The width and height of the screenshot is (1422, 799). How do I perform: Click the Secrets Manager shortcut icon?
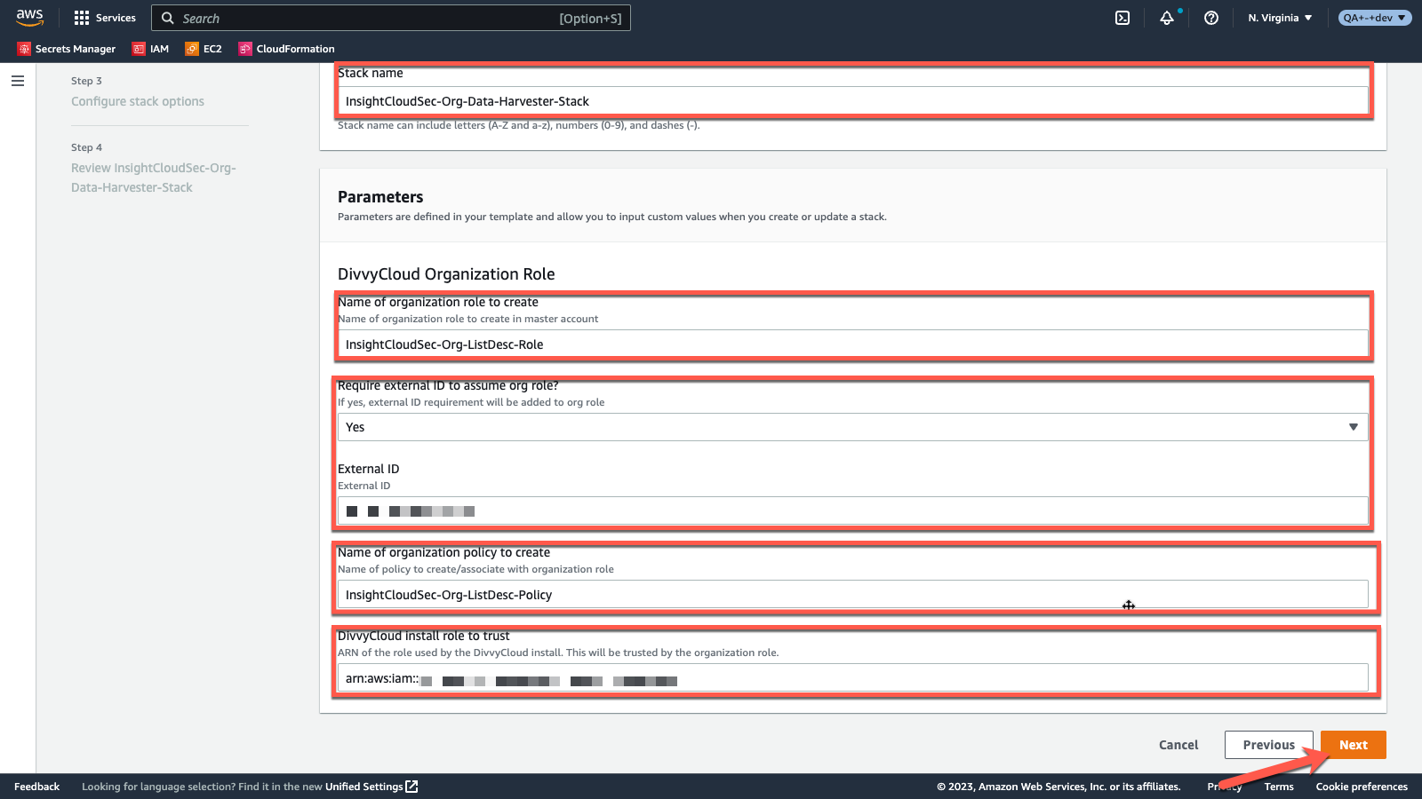(24, 49)
